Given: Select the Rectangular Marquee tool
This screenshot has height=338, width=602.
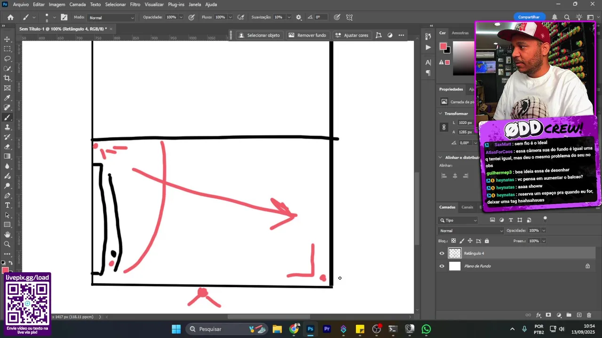Looking at the screenshot, I should [x=7, y=49].
